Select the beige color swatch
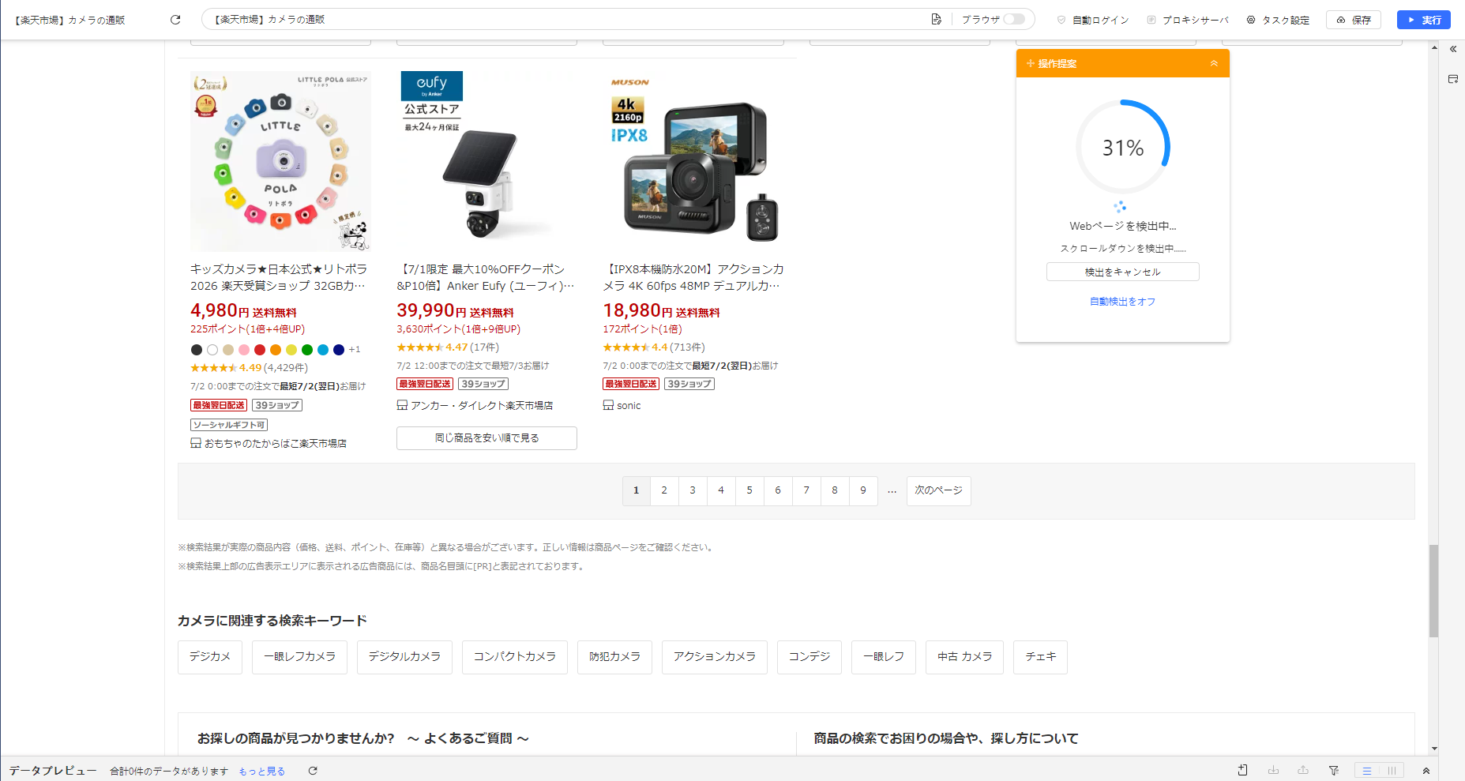 (x=228, y=350)
